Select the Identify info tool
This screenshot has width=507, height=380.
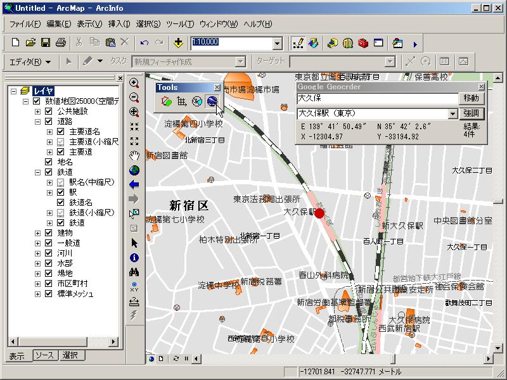pyautogui.click(x=134, y=258)
